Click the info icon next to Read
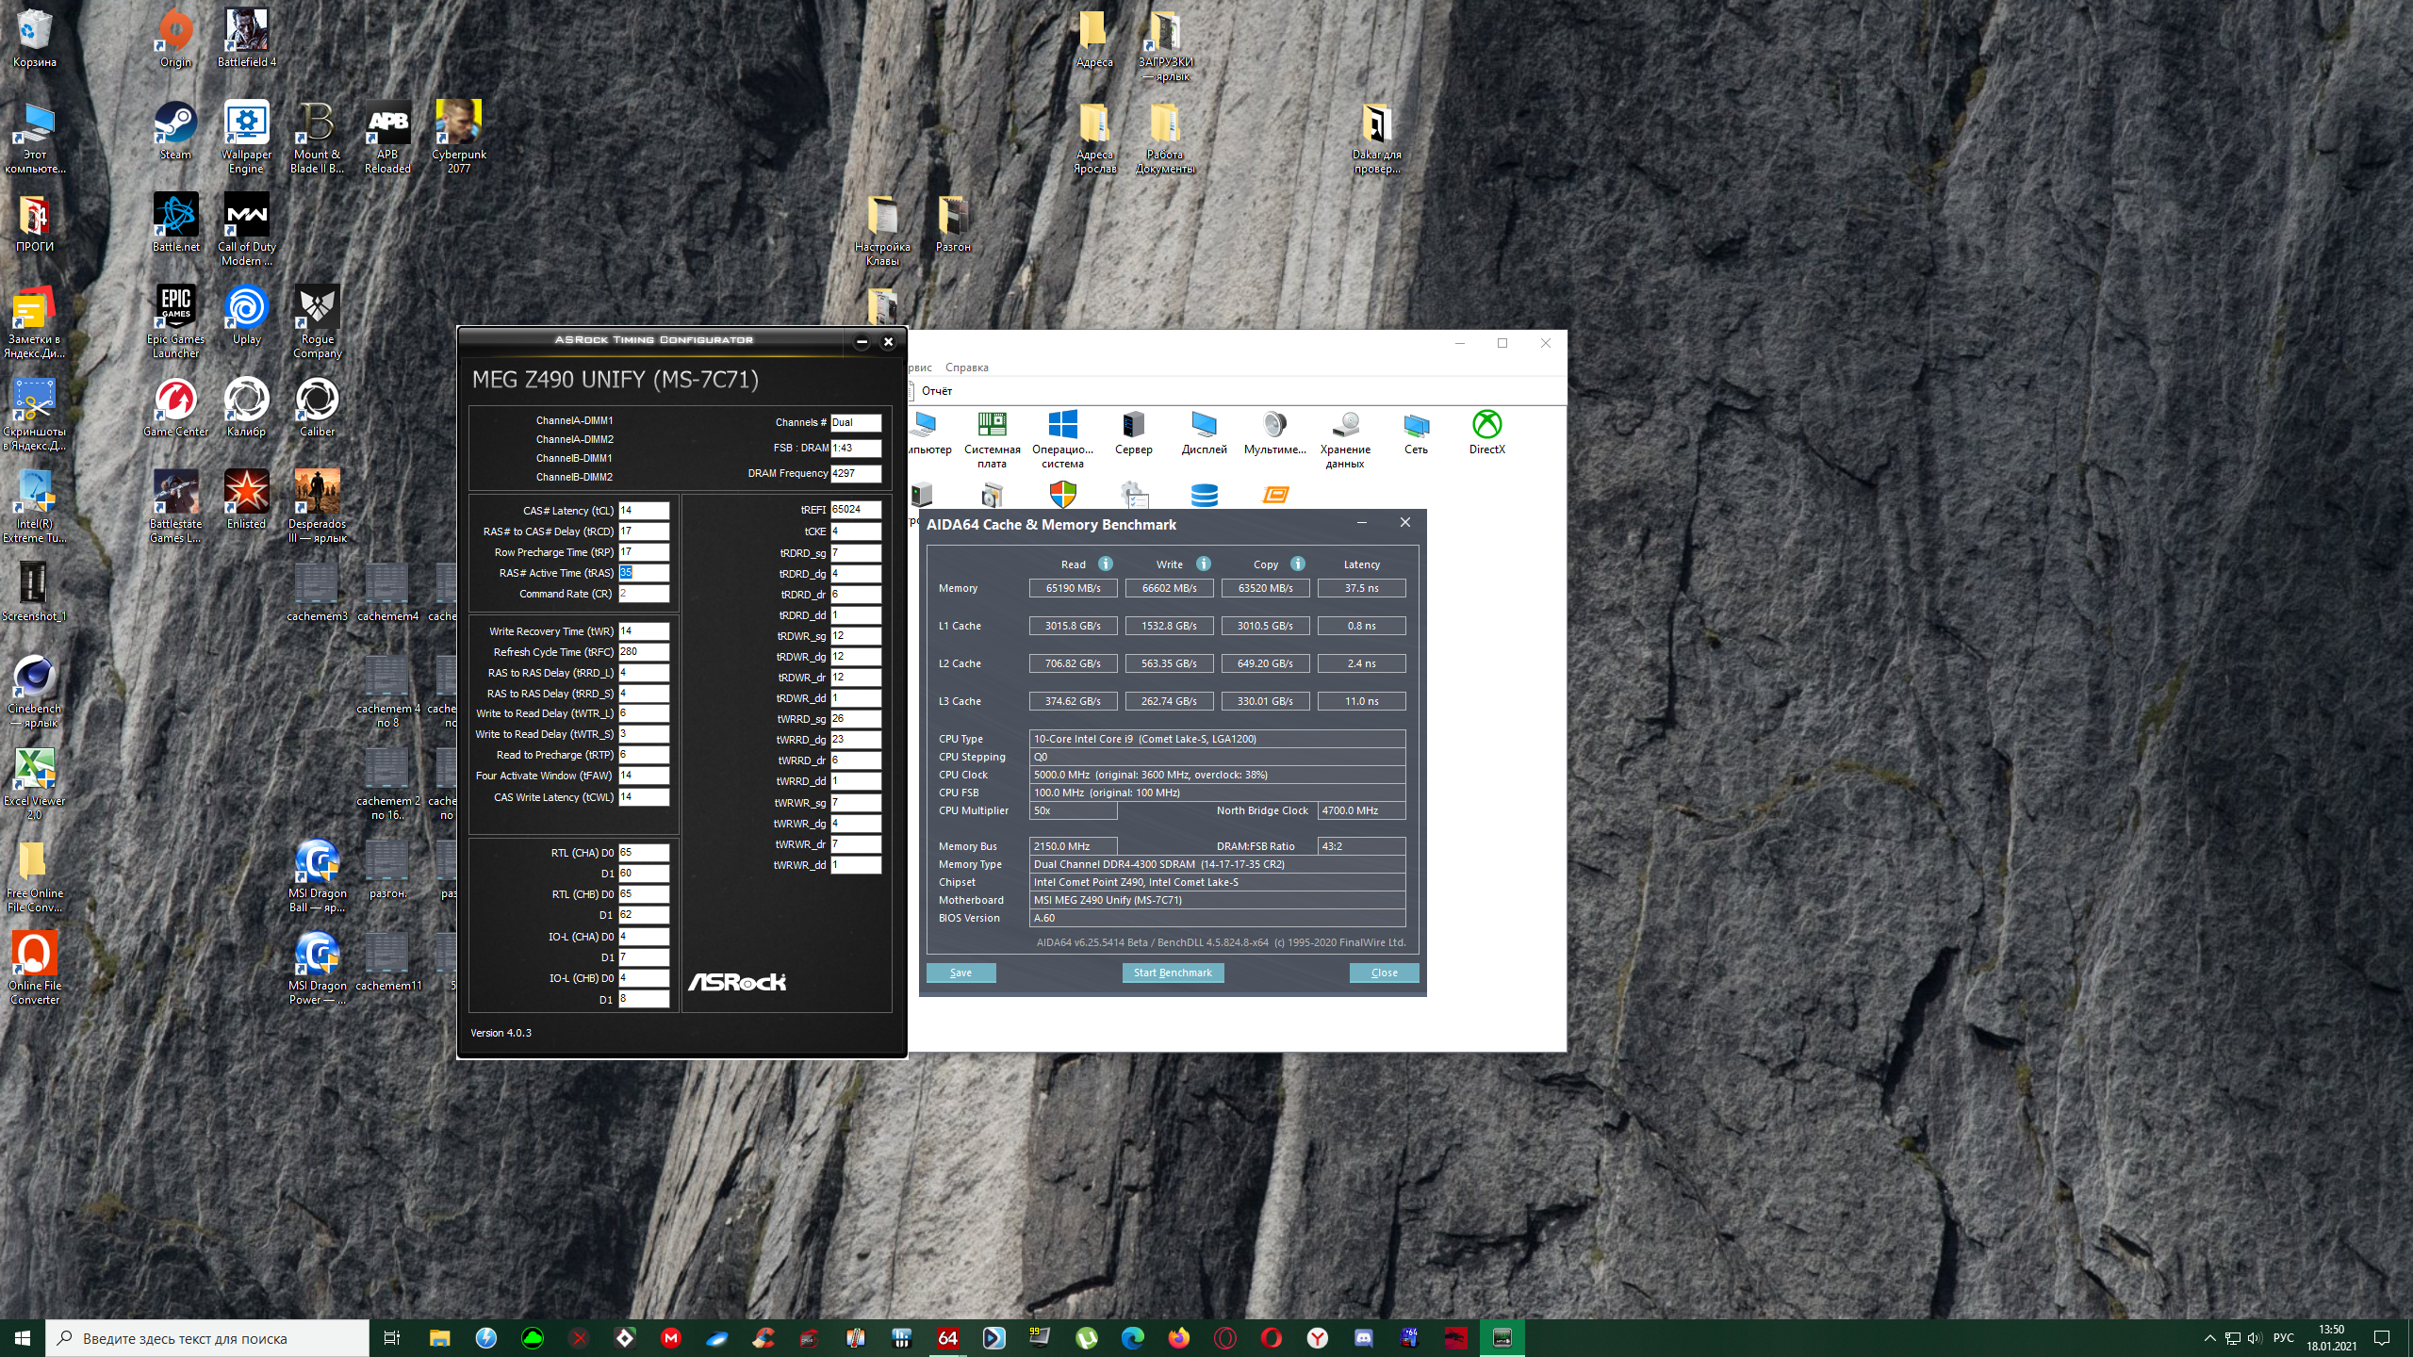This screenshot has width=2413, height=1357. (x=1106, y=564)
